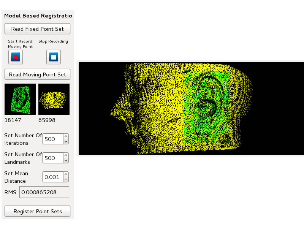Click into the mean distance field 0.001
Viewport: 304px width, 228px height.
tap(53, 177)
